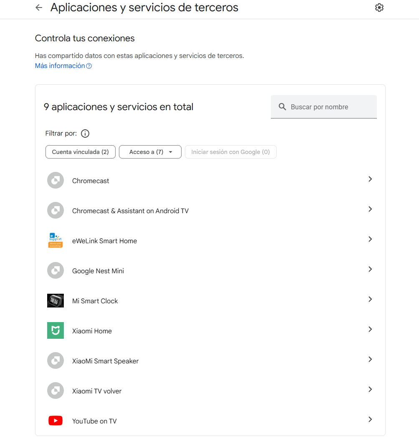This screenshot has height=441, width=419.
Task: Open the Xiaomi Home row chevron
Action: 370,329
